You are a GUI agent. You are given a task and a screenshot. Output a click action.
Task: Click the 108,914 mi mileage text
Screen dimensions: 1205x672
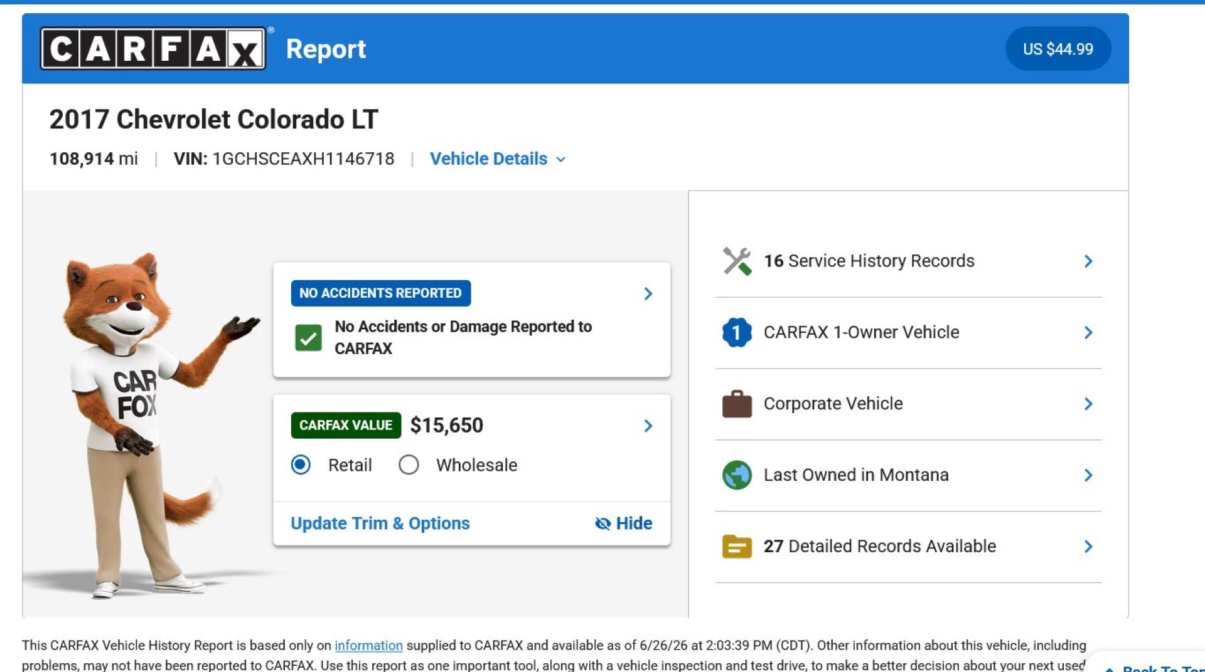94,159
